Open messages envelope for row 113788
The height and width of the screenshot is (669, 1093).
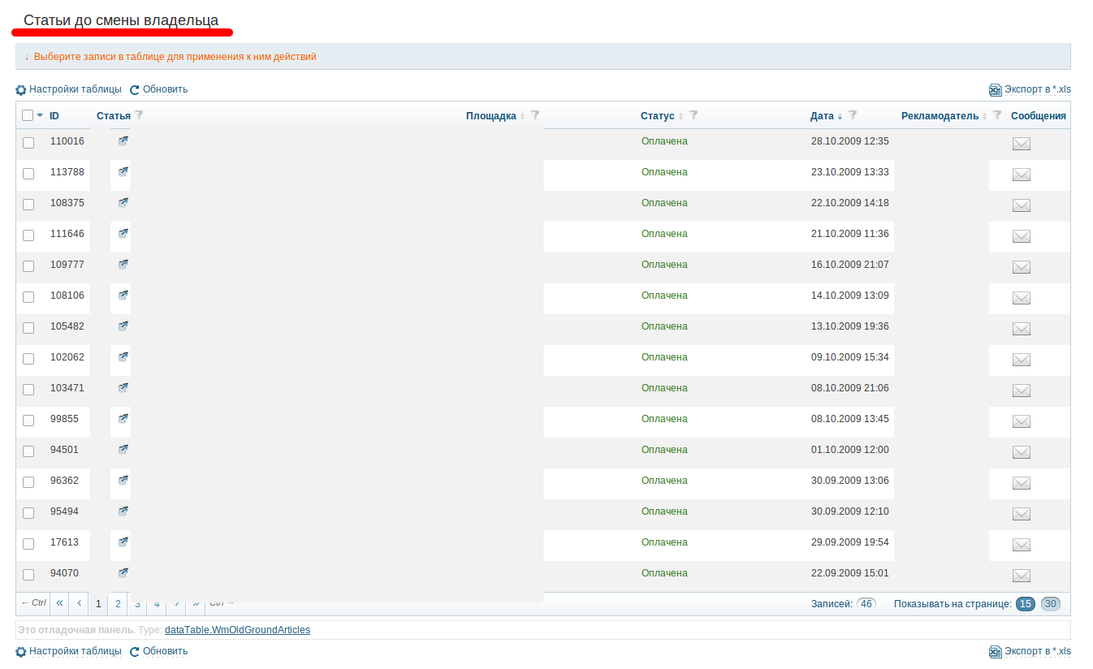point(1022,175)
